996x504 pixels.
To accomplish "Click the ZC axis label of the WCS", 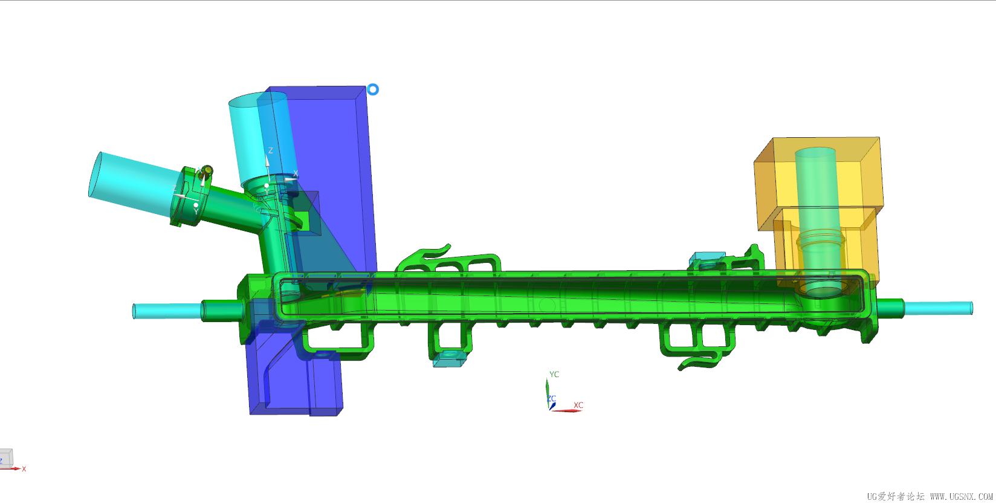I will pos(551,399).
